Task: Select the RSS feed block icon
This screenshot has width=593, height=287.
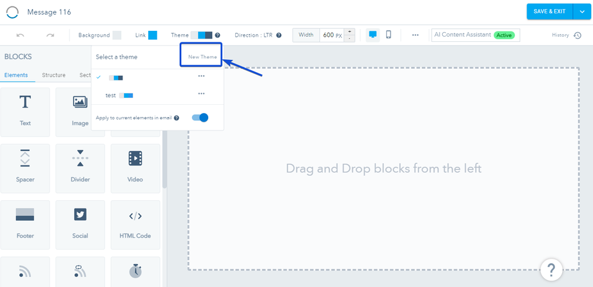Action: click(x=25, y=272)
